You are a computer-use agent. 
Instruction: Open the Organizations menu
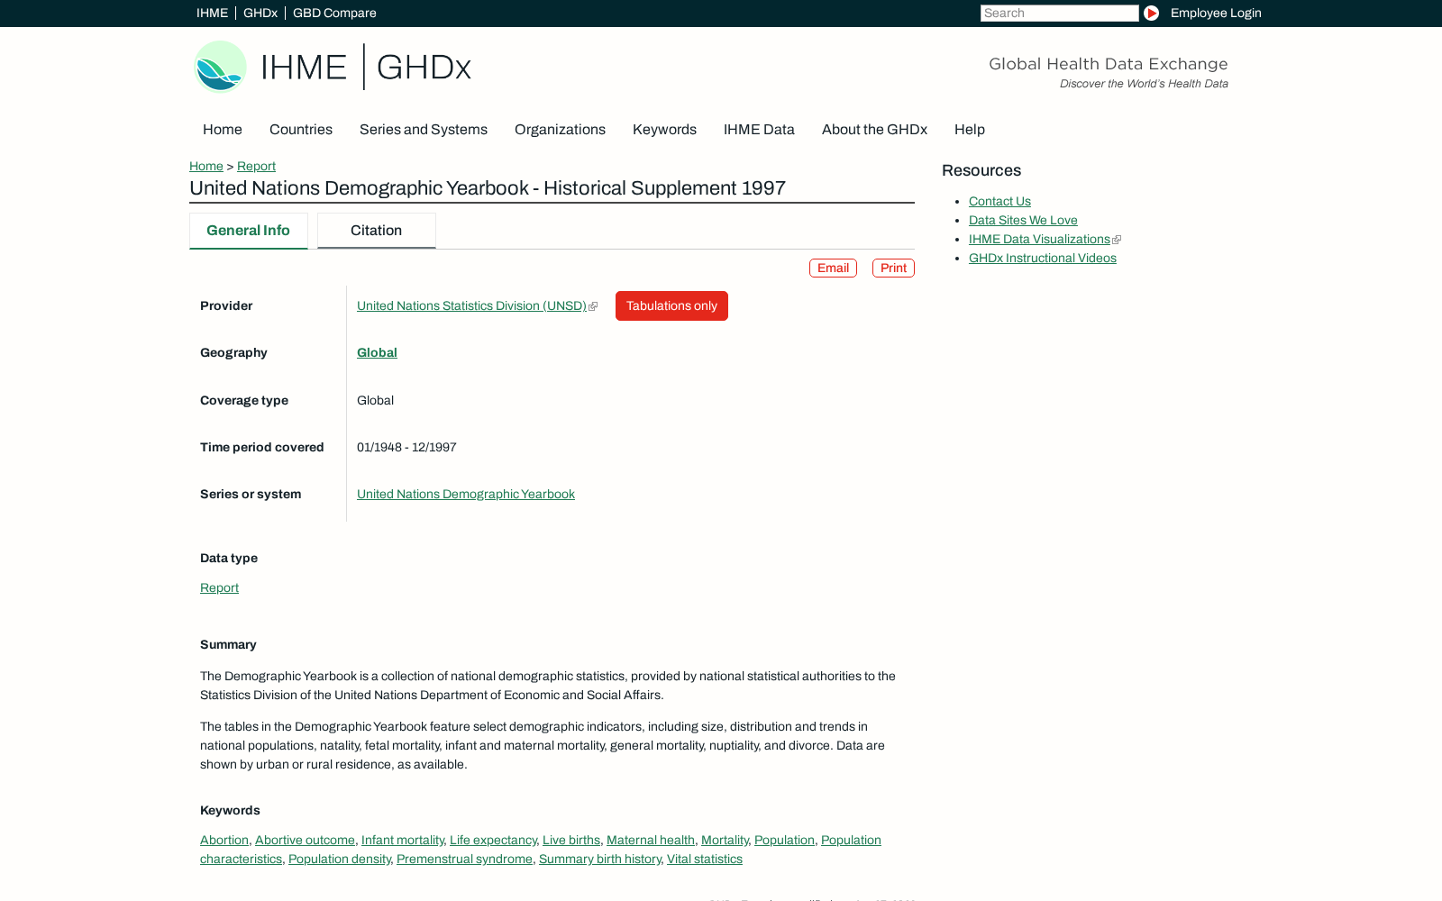[560, 130]
